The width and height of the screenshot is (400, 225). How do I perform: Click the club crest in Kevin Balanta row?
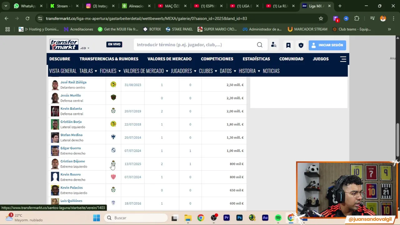(113, 111)
